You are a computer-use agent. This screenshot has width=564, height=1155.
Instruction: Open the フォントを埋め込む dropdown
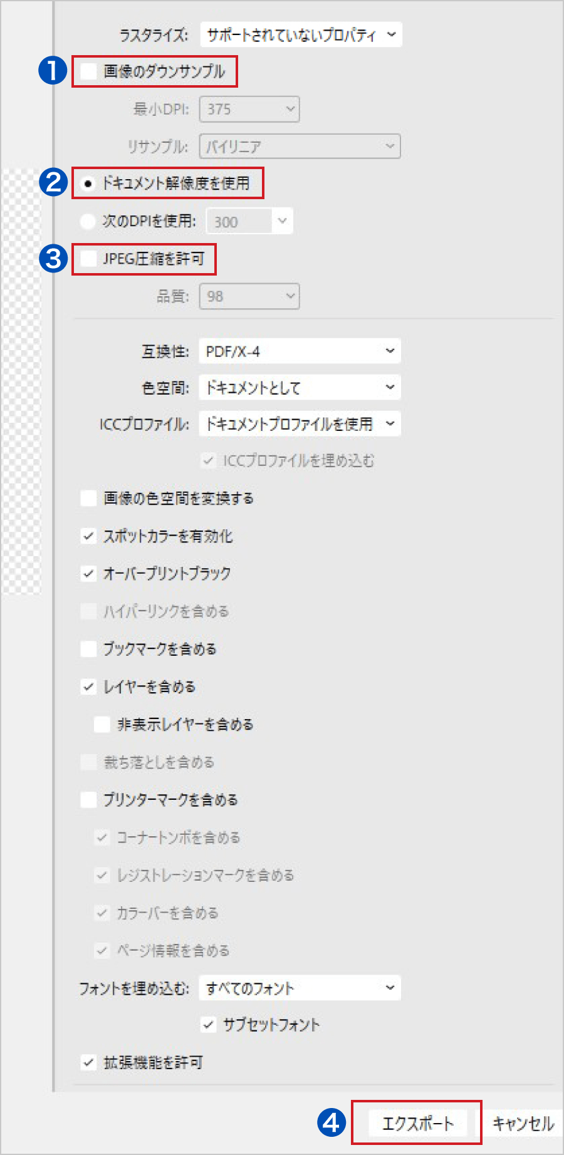(x=300, y=988)
